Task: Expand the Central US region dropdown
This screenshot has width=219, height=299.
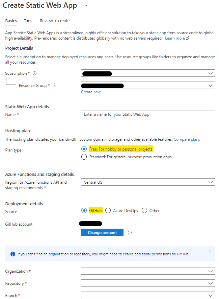Action: (148, 182)
